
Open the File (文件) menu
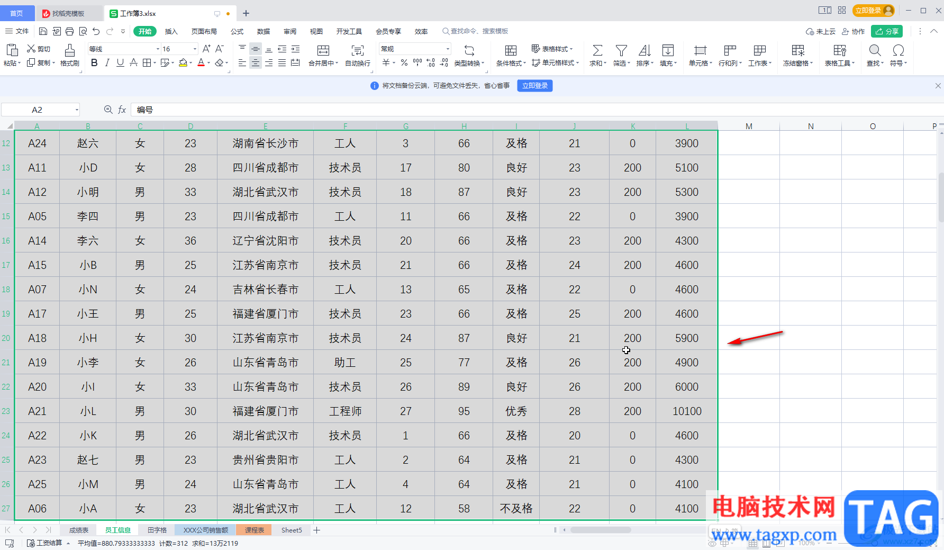[17, 31]
